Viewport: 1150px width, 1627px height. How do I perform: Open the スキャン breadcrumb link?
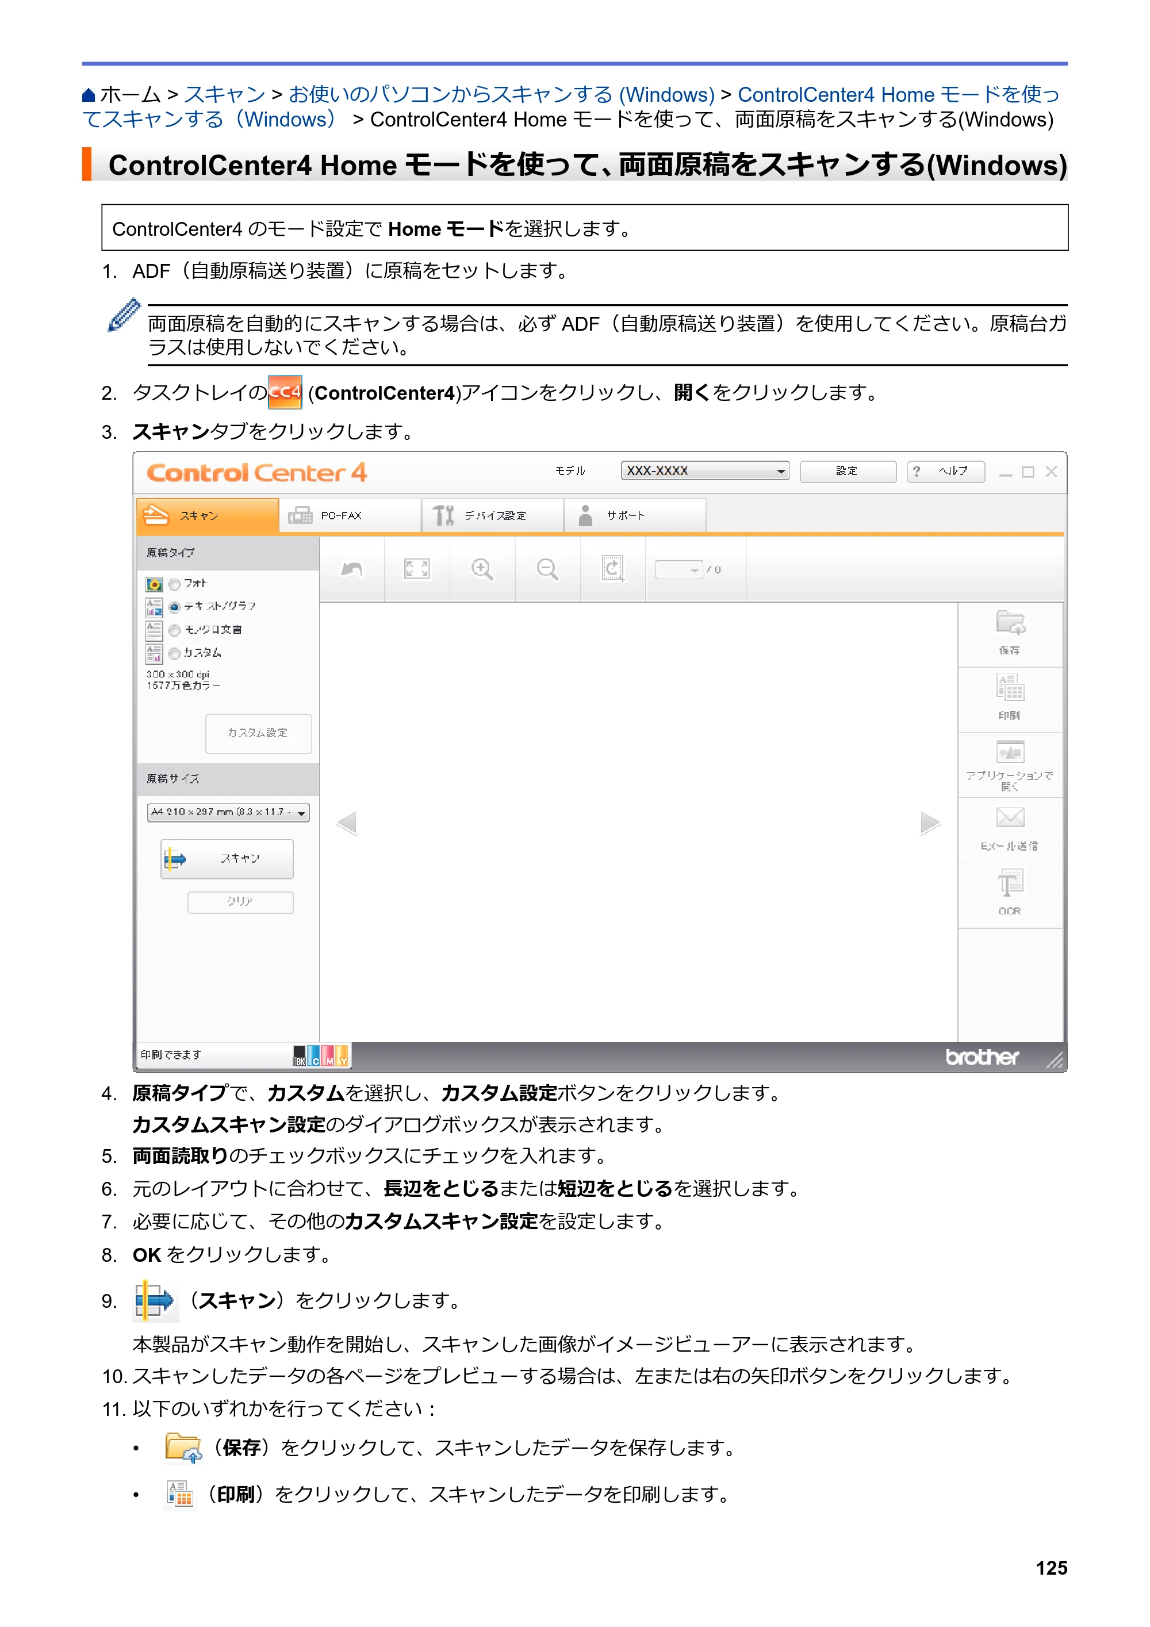tap(225, 95)
